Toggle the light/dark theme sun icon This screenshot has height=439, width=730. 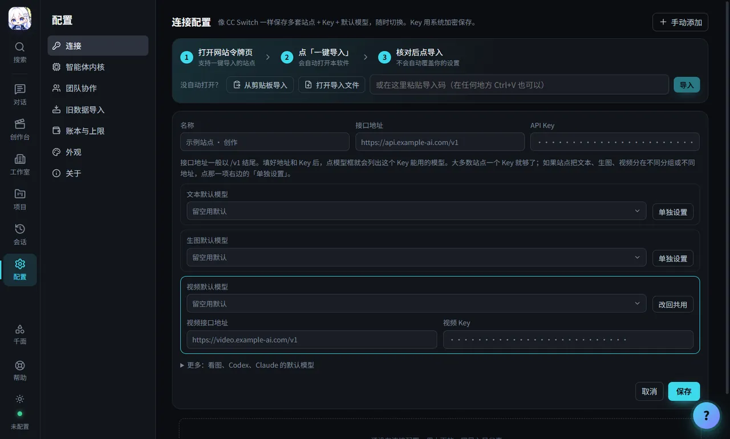20,399
